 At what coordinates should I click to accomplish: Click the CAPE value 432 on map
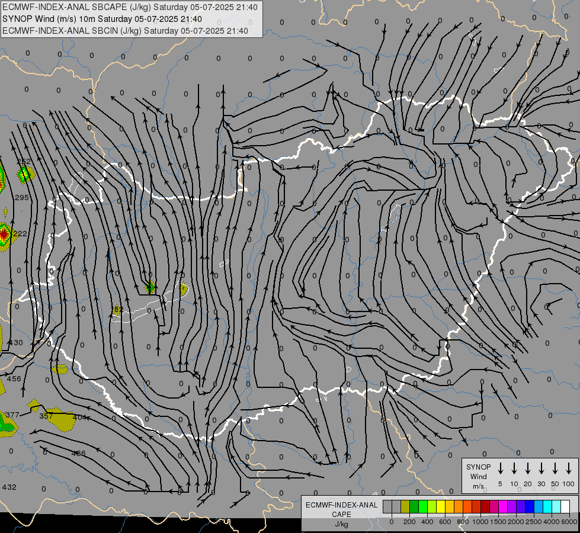click(9, 487)
